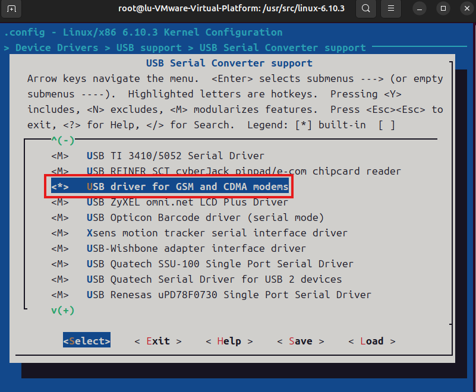The height and width of the screenshot is (392, 476).
Task: Open a new terminal tab
Action: coord(12,9)
